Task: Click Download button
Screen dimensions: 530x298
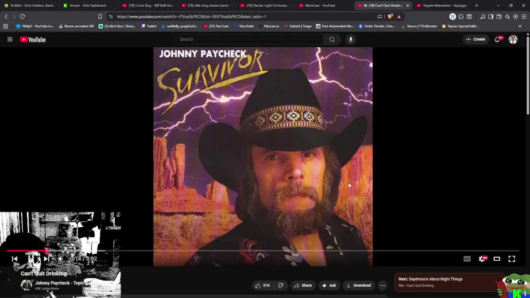Action: tap(359, 285)
